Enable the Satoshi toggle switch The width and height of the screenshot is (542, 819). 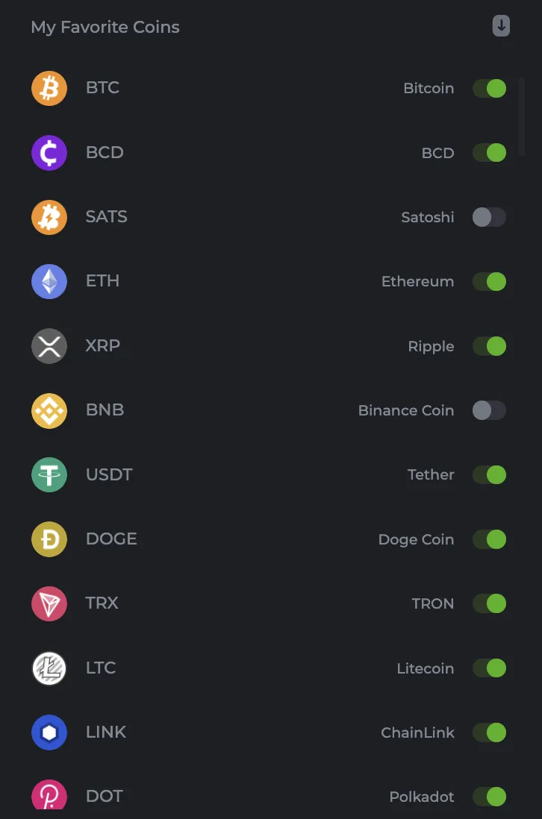[x=489, y=217]
